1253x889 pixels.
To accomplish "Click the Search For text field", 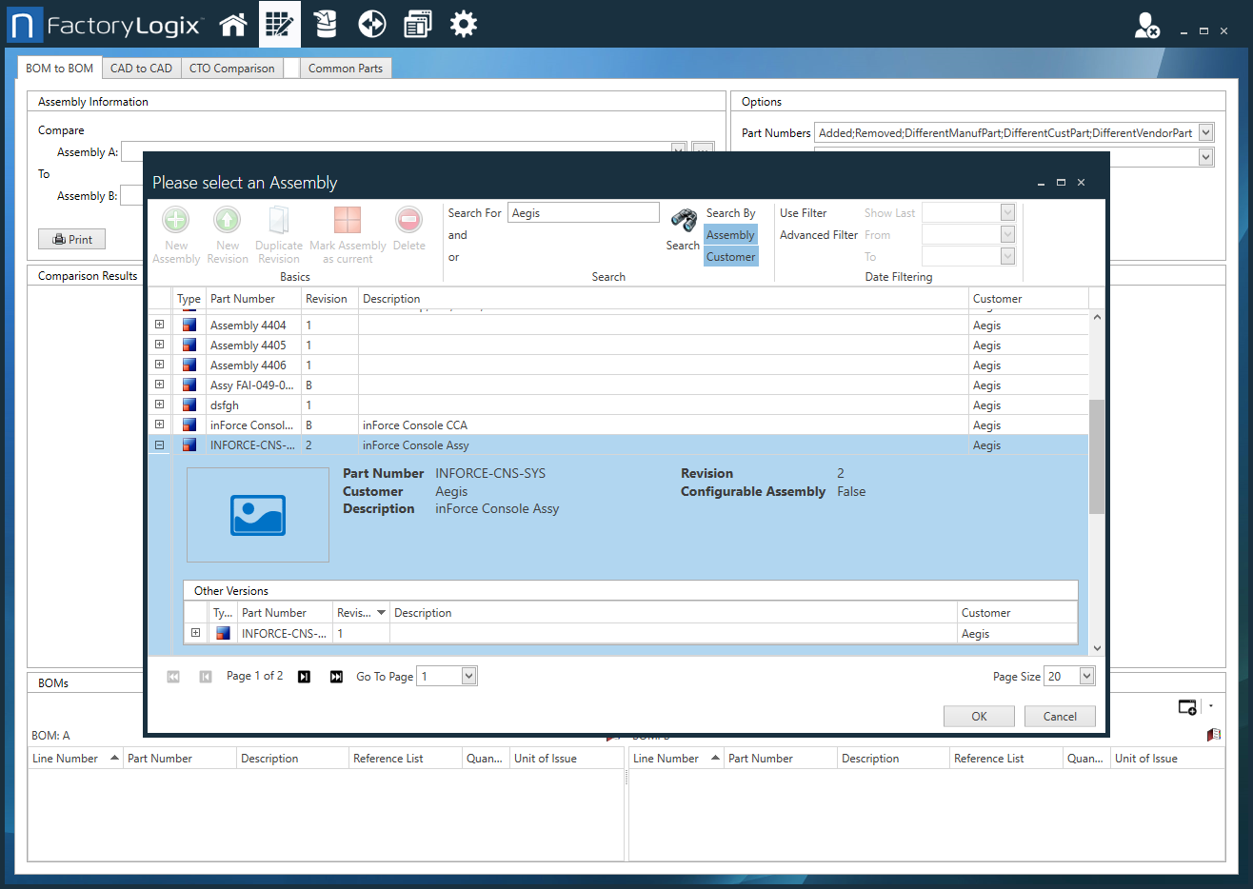I will pos(583,213).
